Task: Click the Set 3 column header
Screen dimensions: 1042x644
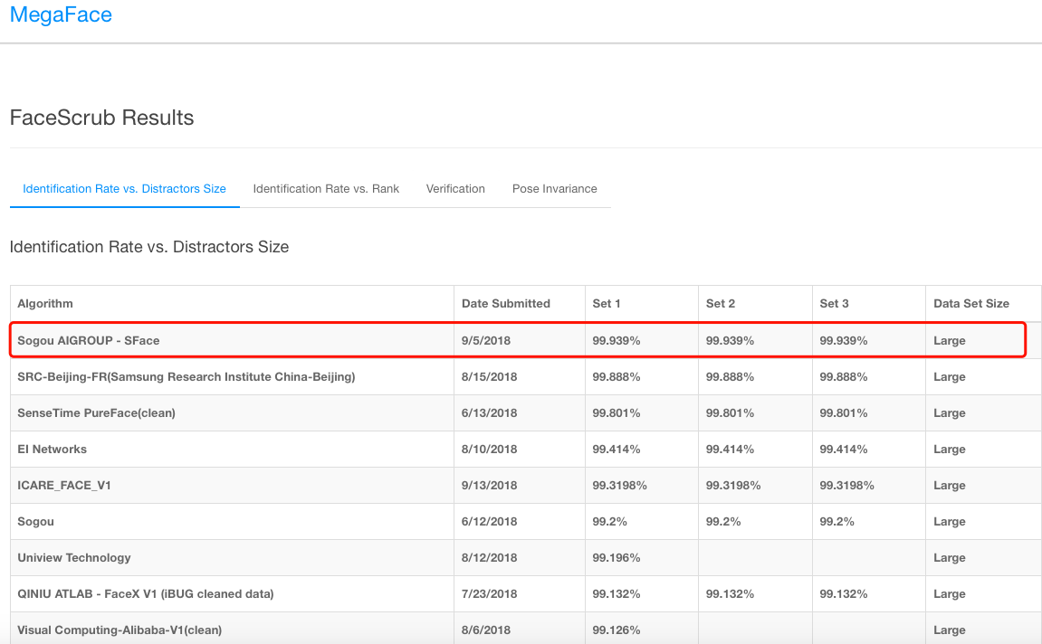Action: coord(834,304)
